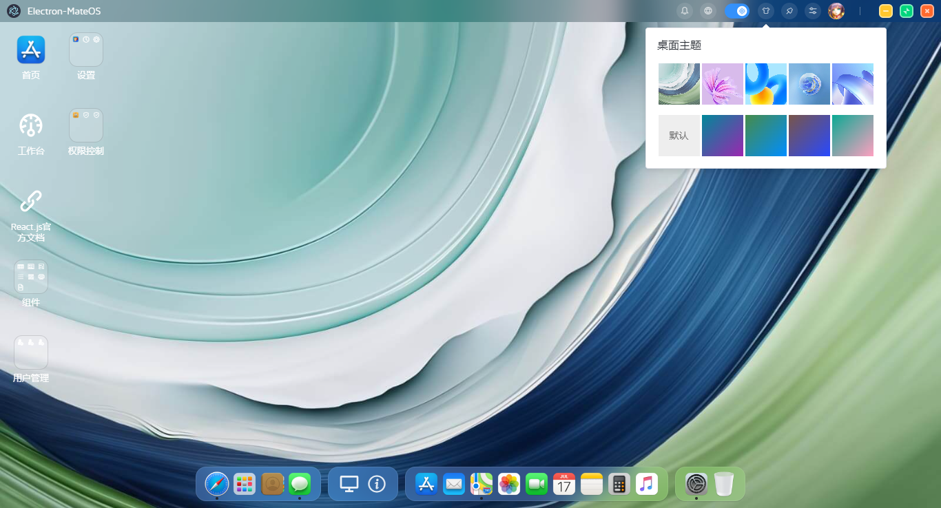Click the 默认 theme option
Image resolution: width=941 pixels, height=508 pixels.
coord(679,136)
